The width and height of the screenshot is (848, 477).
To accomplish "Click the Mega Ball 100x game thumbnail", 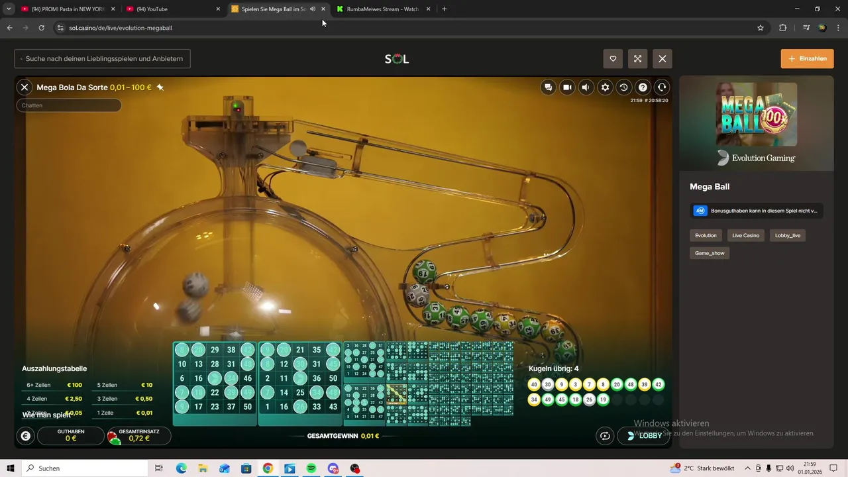I will [757, 114].
